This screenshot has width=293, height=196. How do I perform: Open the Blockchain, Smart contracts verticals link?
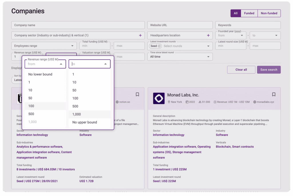click(235, 147)
